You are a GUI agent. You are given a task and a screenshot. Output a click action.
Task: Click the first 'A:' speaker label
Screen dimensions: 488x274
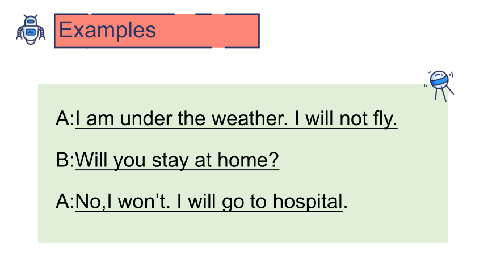pyautogui.click(x=65, y=119)
